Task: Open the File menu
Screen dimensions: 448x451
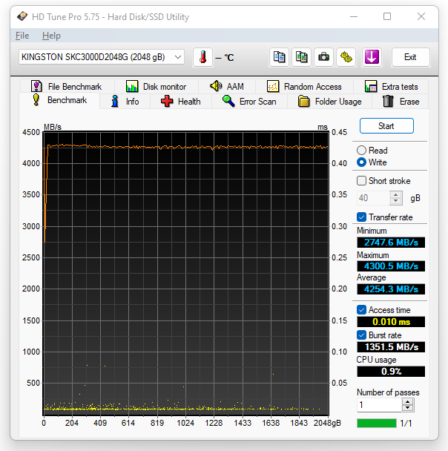Action: tap(22, 36)
